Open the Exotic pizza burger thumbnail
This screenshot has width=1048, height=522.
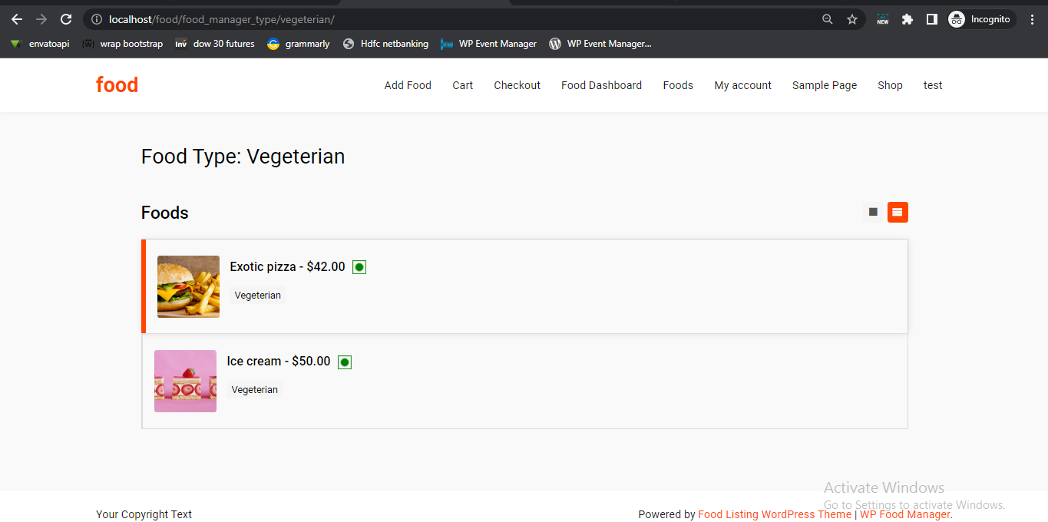(x=188, y=286)
